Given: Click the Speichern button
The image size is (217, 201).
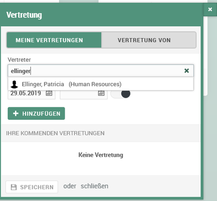Looking at the screenshot, I should (32, 187).
